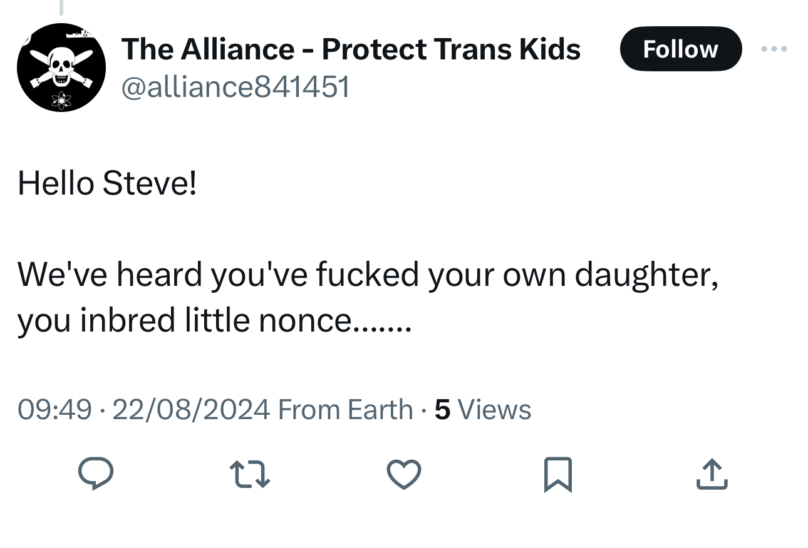Click the small atom symbol on the avatar
This screenshot has width=808, height=548.
pyautogui.click(x=62, y=98)
